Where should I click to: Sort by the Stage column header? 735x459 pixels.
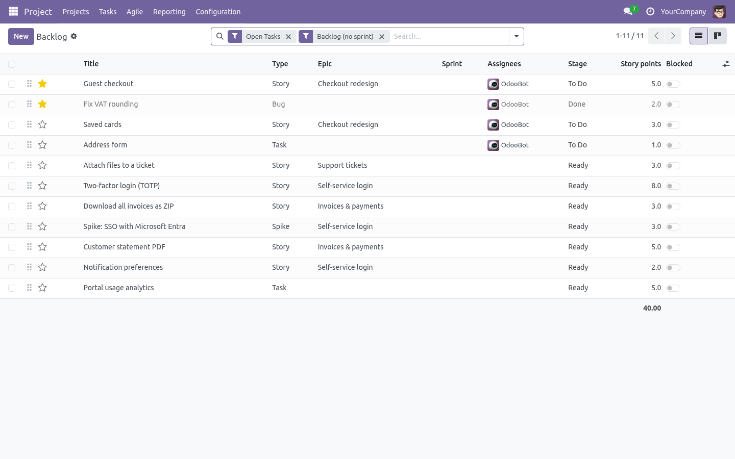click(x=577, y=64)
